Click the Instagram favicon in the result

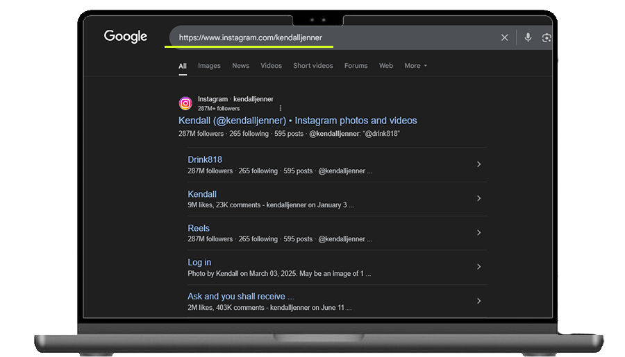185,103
